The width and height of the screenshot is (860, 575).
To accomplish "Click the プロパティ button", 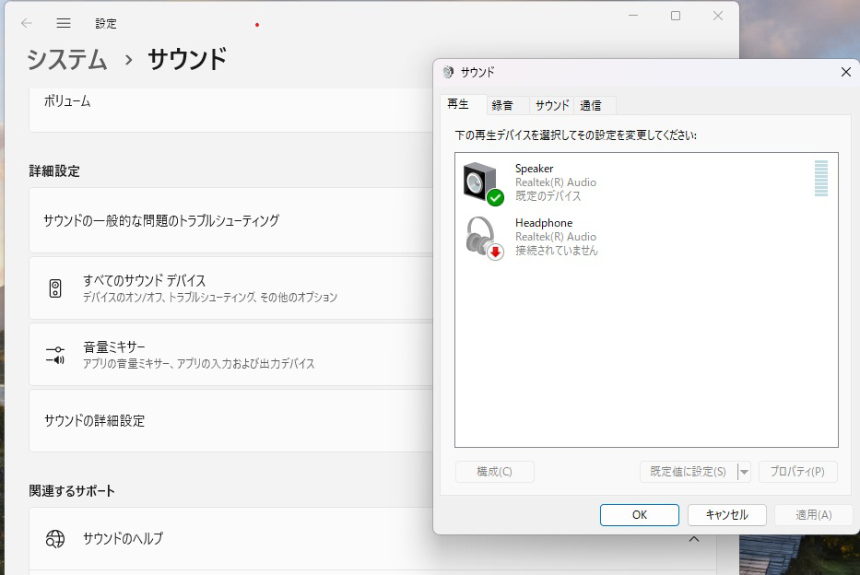I will [797, 472].
